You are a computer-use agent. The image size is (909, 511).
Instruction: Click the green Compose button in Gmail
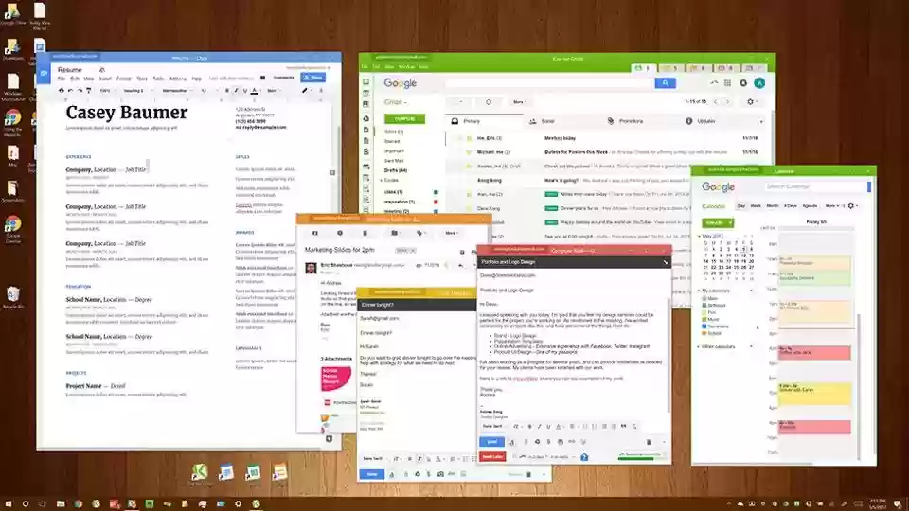(x=404, y=119)
